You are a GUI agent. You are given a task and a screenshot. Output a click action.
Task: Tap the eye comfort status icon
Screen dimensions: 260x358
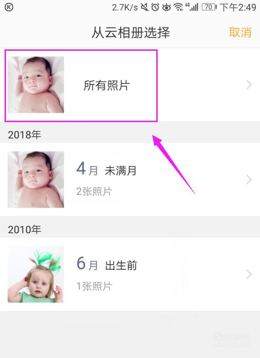click(x=166, y=7)
